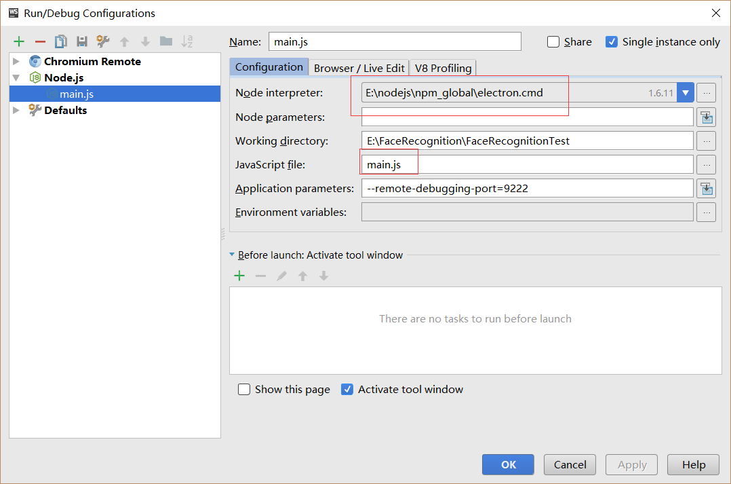Select the main.js configuration in tree
The width and height of the screenshot is (731, 484).
tap(115, 94)
